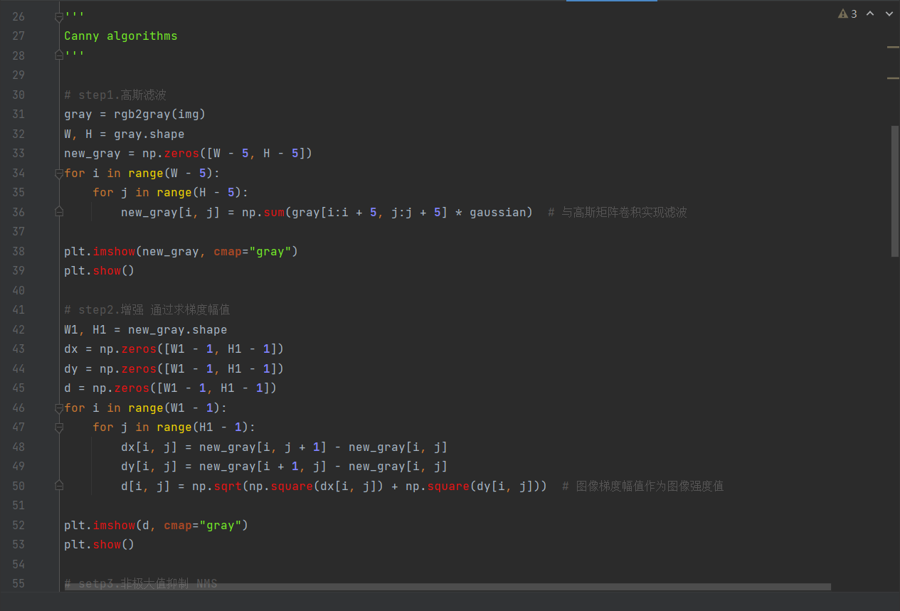Image resolution: width=900 pixels, height=611 pixels.
Task: Collapse the docstring fold marker at line 26
Action: pos(60,17)
